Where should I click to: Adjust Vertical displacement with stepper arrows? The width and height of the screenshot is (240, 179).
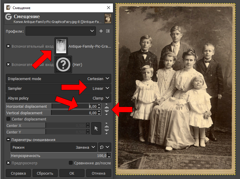[99, 113]
